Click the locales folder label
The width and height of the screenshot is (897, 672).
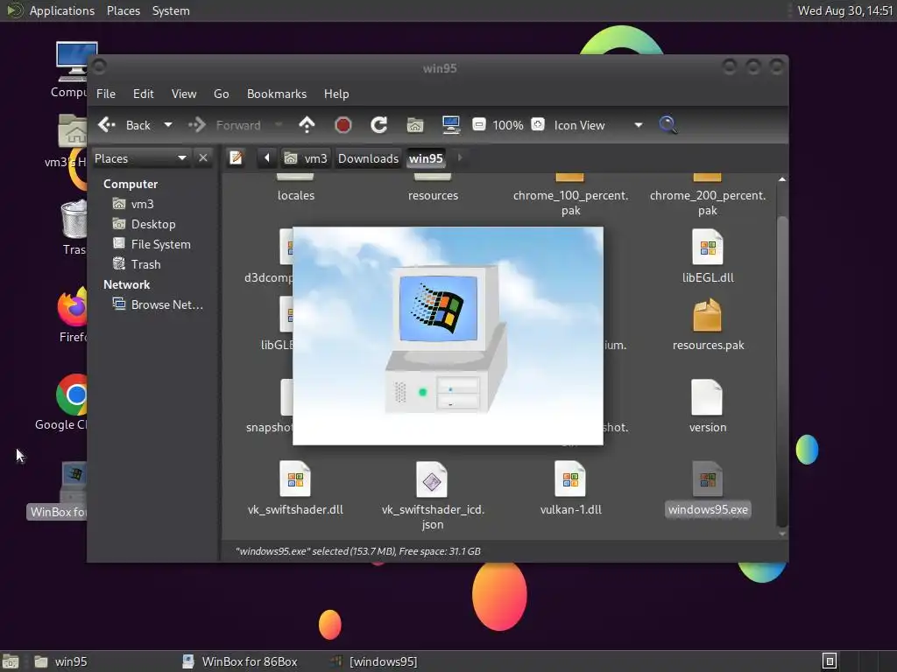click(x=296, y=195)
